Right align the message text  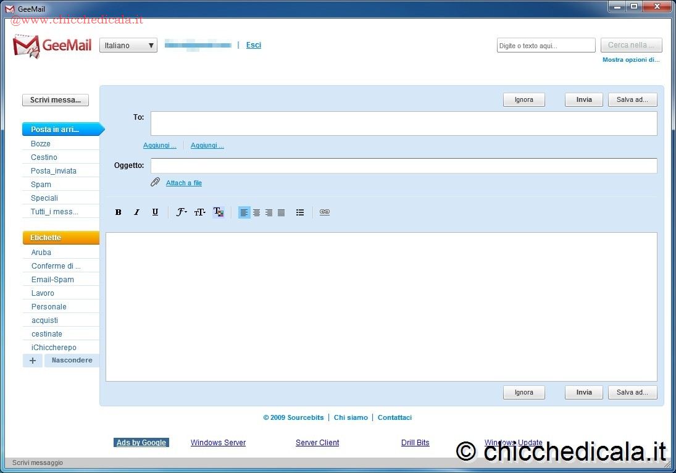tap(269, 212)
